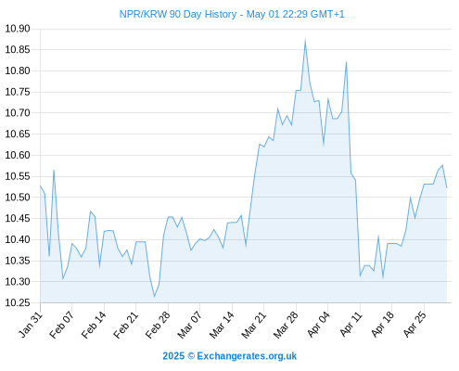Screen dimensions: 459x371
Task: Select the Mar 07 date label
Action: (x=190, y=326)
